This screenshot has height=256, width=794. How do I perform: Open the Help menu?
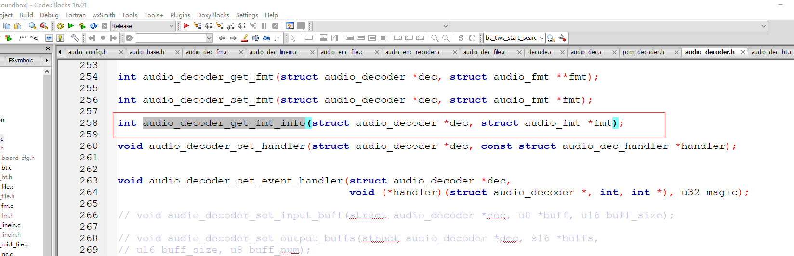[x=271, y=15]
